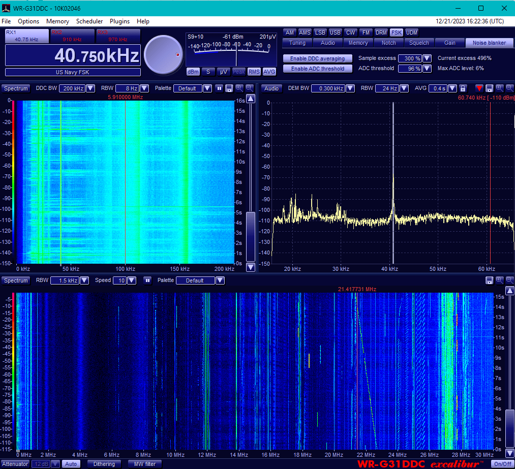Open audio RBW 24 Hz dropdown
515x469 pixels.
coord(404,88)
